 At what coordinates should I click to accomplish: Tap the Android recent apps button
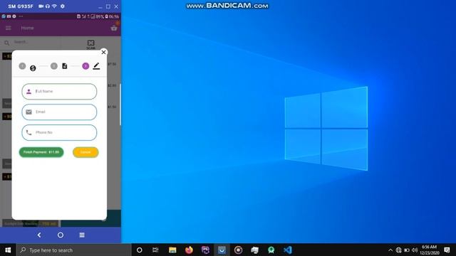82,235
